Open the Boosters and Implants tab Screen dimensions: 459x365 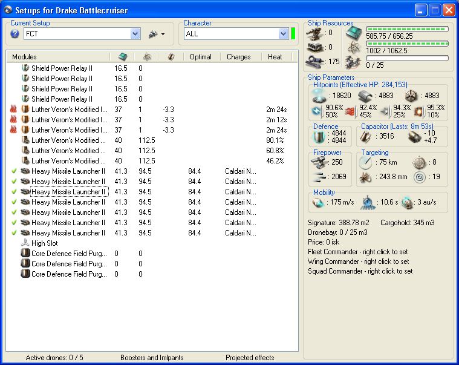click(x=151, y=358)
